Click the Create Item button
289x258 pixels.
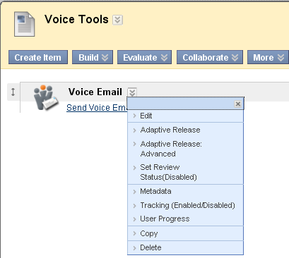click(38, 57)
